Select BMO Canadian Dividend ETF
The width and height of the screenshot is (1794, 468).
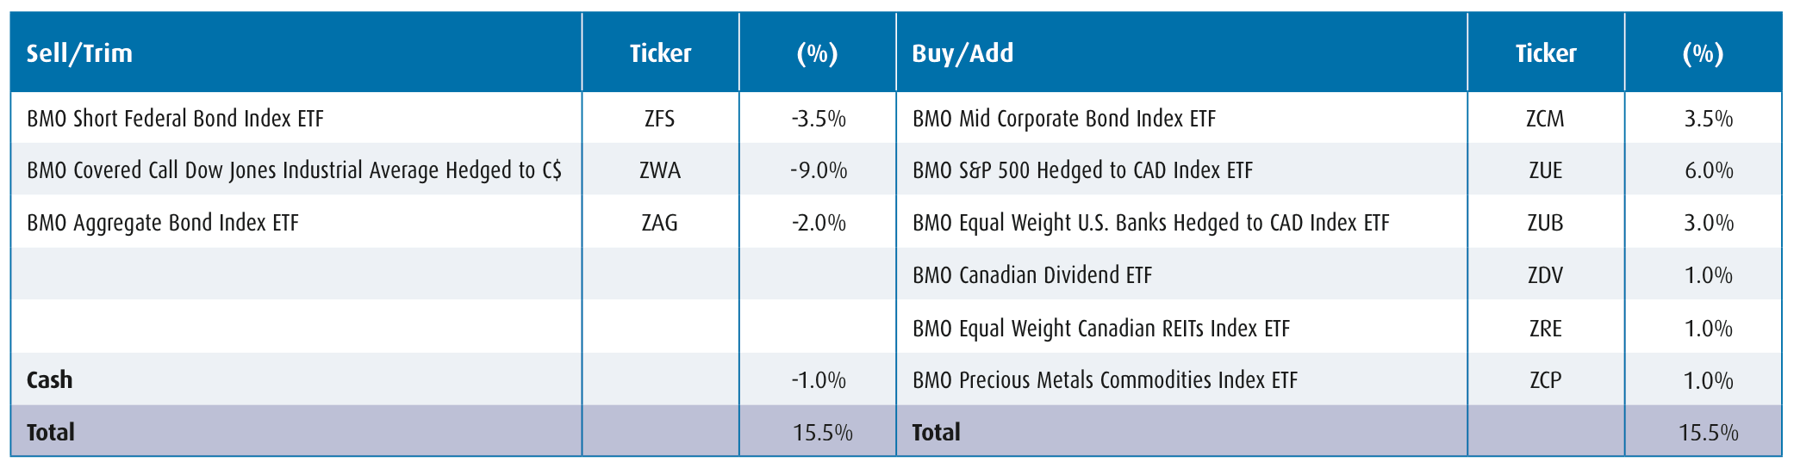coord(1031,275)
